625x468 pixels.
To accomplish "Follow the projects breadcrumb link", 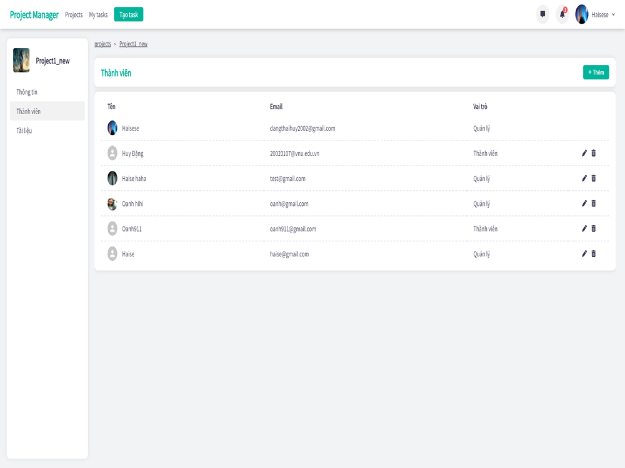I will [103, 44].
